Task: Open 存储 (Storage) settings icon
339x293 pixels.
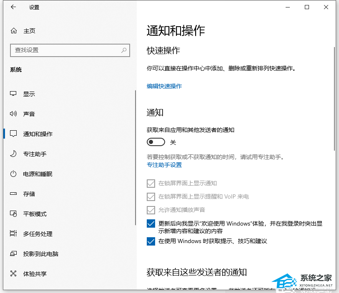Action: [x=13, y=194]
